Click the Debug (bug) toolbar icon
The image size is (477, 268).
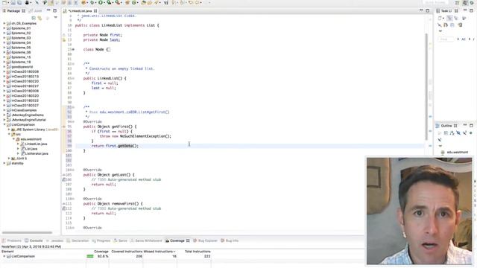pos(92,2)
